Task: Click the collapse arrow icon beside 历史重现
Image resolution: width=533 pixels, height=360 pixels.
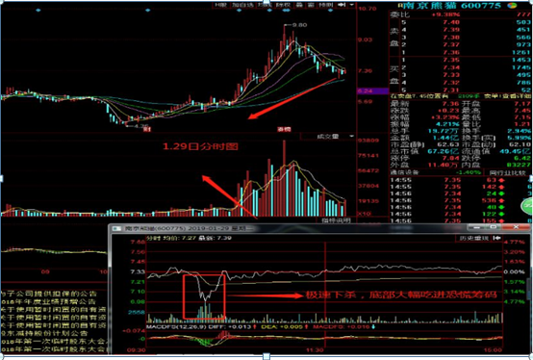Action: click(497, 238)
